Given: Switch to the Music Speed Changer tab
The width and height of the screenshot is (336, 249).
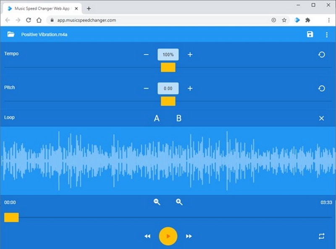Looking at the screenshot, I should 42,8.
